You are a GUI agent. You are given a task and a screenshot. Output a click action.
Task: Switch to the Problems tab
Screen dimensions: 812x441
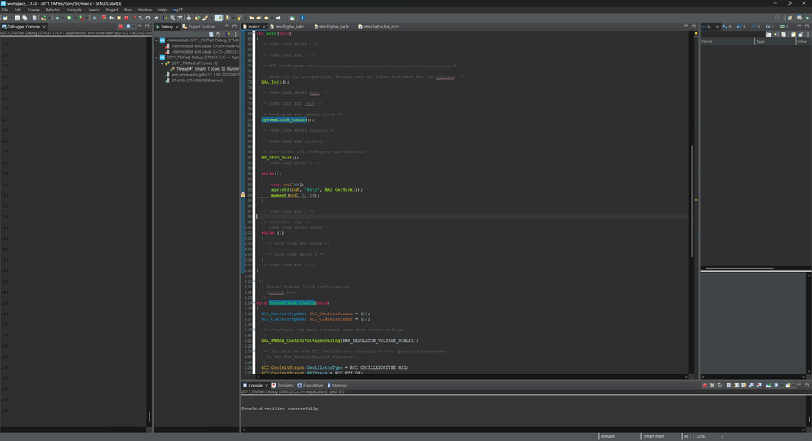pos(283,386)
